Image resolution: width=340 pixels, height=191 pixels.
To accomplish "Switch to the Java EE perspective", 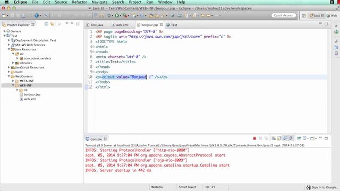I will 317,15.
